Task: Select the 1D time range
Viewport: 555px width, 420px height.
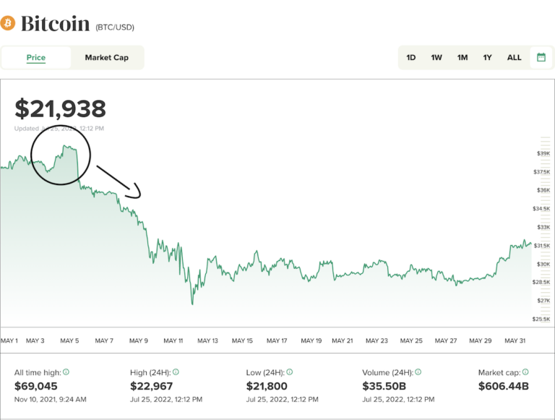Action: 411,58
